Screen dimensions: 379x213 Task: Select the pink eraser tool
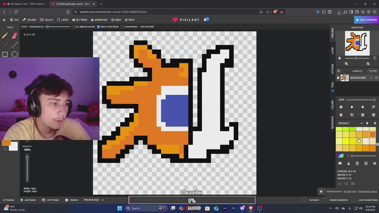click(15, 36)
